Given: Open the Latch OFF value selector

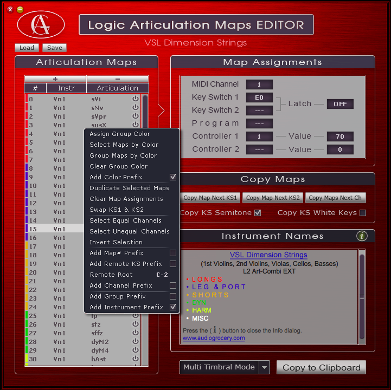Looking at the screenshot, I should click(340, 104).
